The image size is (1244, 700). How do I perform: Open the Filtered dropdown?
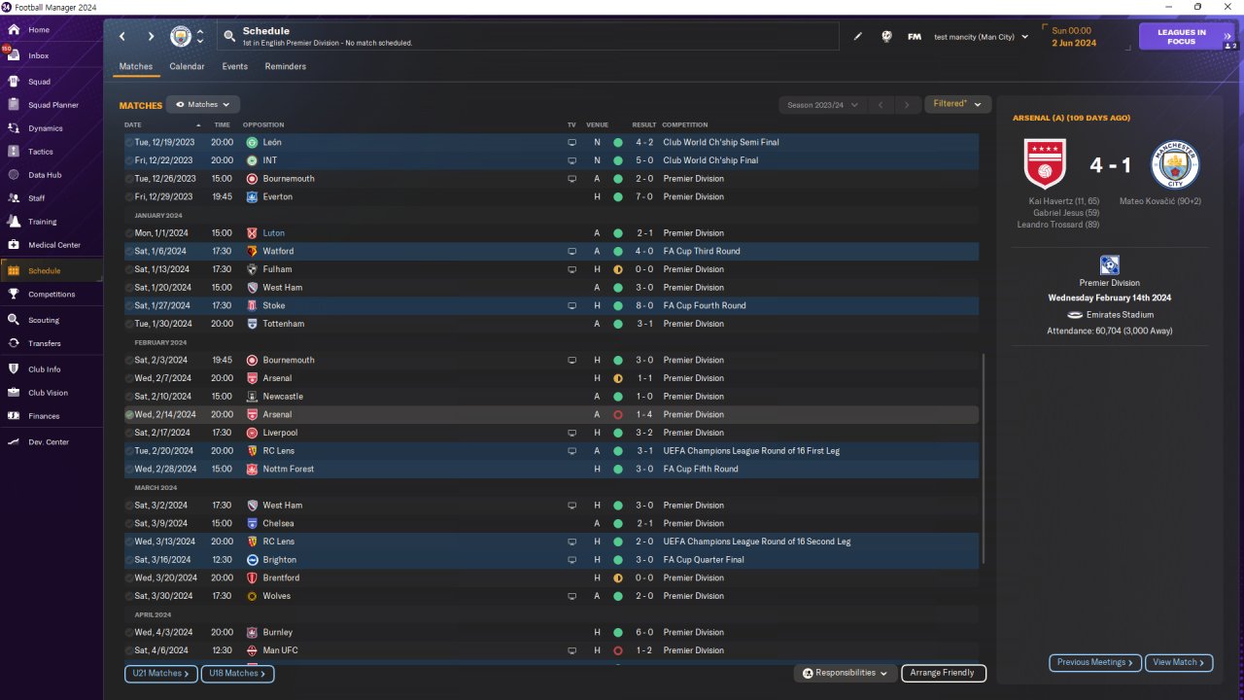[957, 104]
